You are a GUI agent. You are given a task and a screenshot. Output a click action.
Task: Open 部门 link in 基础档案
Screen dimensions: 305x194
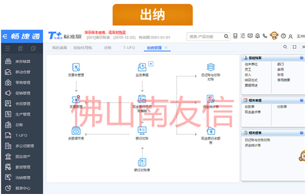(x=280, y=64)
